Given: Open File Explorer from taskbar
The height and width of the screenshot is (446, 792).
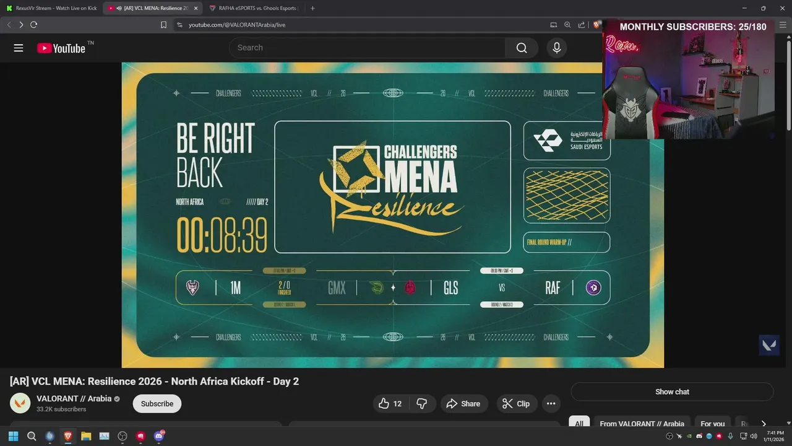Looking at the screenshot, I should tap(86, 436).
